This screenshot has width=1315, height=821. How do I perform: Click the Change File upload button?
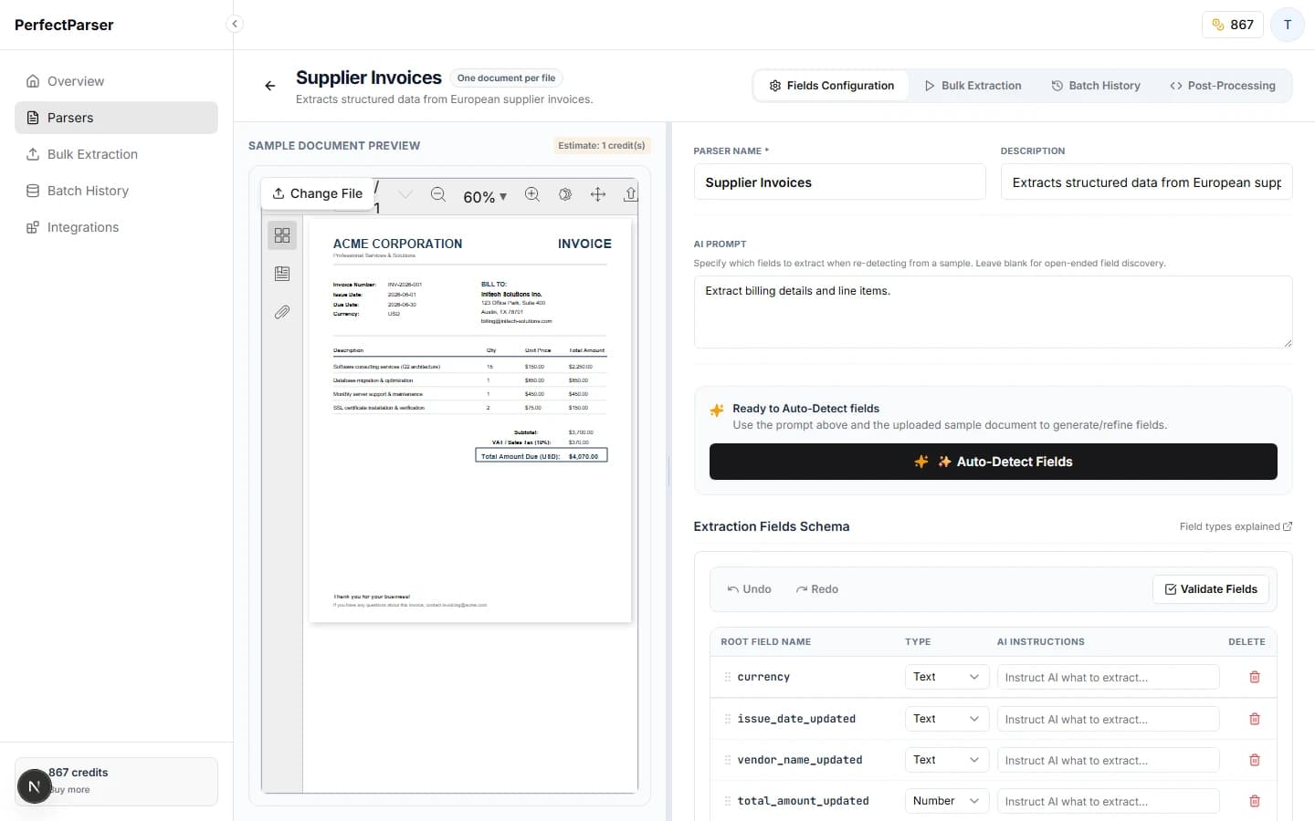pos(317,193)
